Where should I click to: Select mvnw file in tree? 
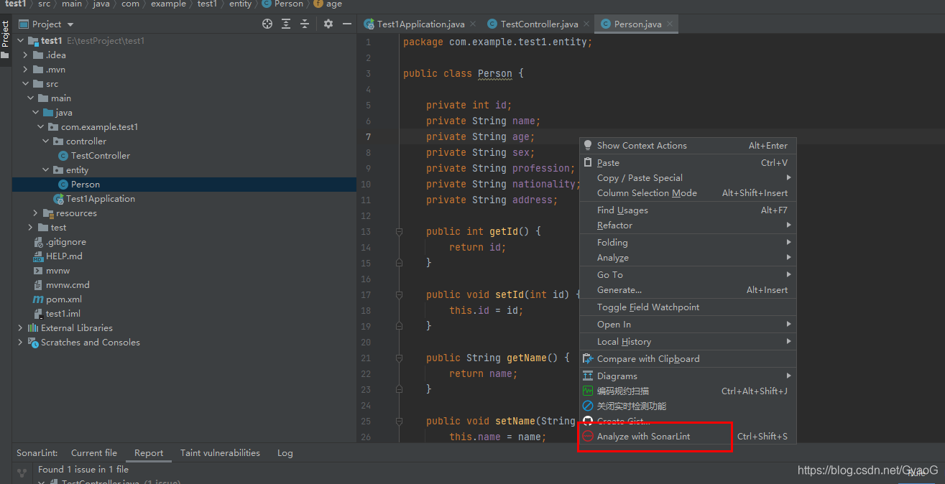(58, 271)
